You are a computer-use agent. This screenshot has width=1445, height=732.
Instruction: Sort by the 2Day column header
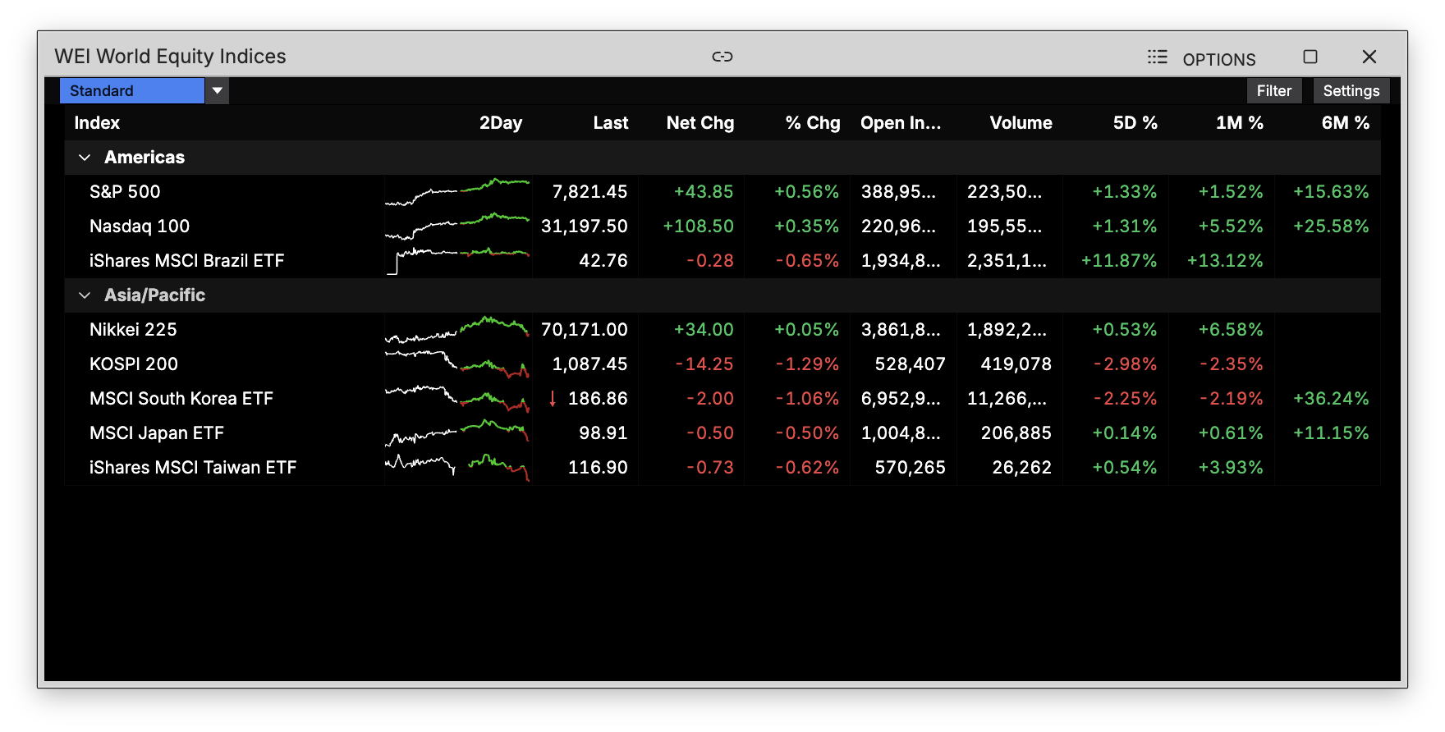pyautogui.click(x=501, y=123)
